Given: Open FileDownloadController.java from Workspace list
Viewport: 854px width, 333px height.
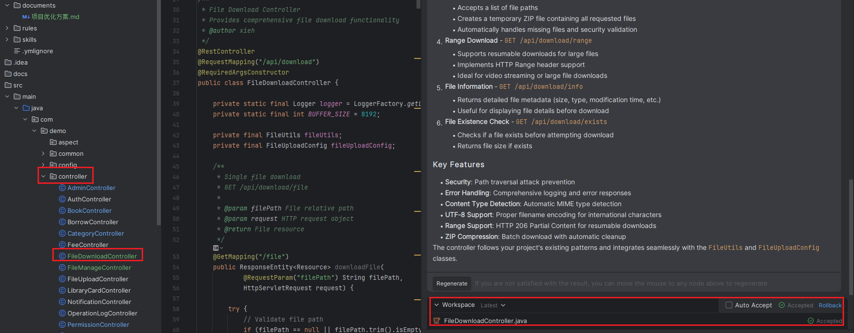Looking at the screenshot, I should pyautogui.click(x=485, y=321).
